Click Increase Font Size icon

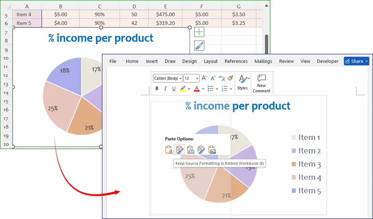click(204, 78)
